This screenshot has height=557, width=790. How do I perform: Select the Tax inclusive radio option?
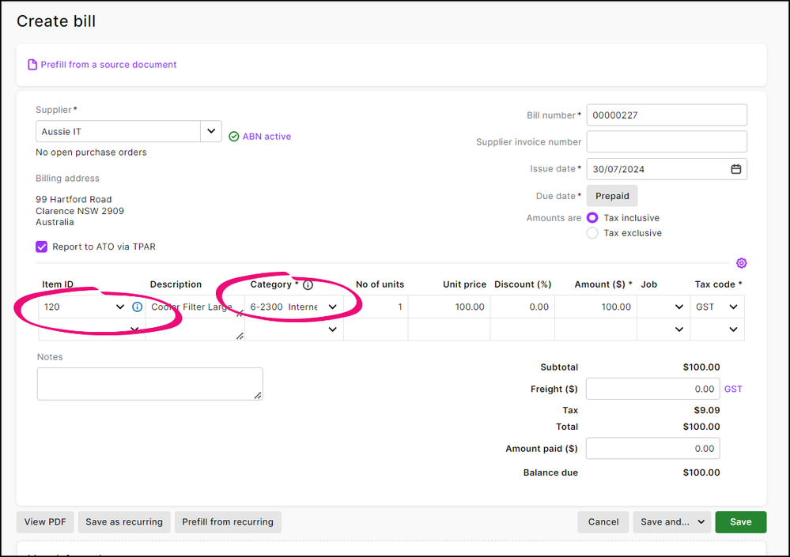click(x=592, y=218)
